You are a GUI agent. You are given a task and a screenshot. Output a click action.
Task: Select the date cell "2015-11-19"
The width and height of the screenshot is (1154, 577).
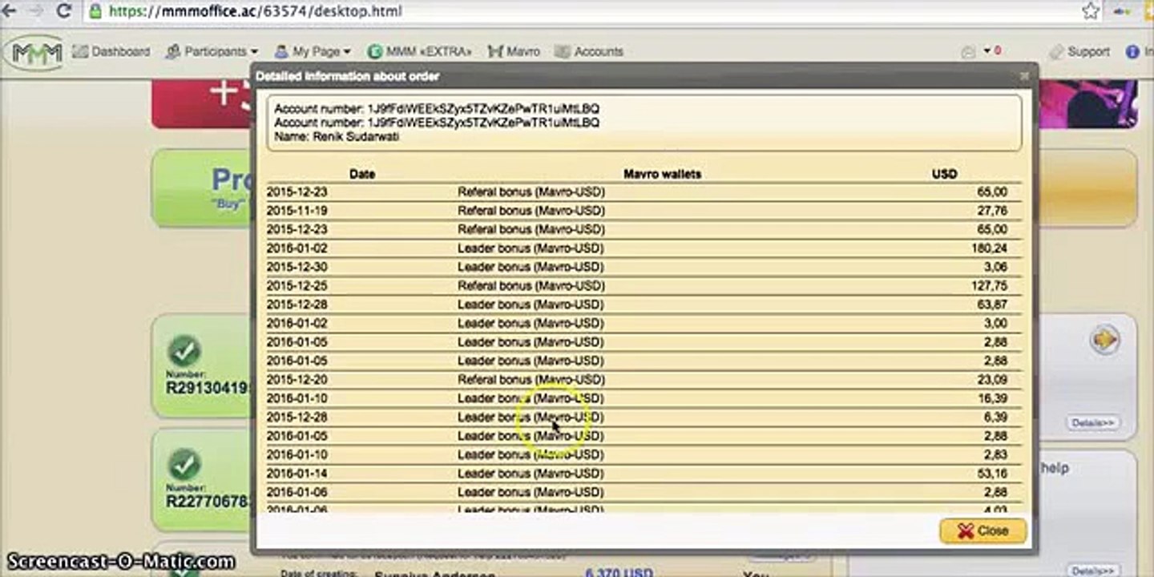297,211
